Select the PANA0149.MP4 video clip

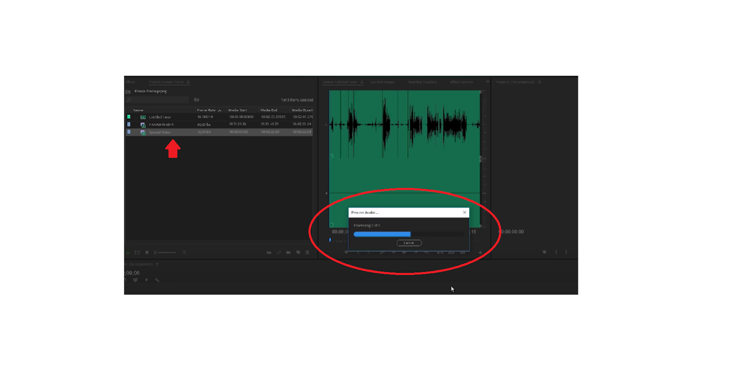(161, 124)
